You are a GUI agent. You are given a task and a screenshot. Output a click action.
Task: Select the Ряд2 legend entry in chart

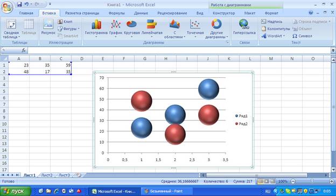tap(241, 124)
